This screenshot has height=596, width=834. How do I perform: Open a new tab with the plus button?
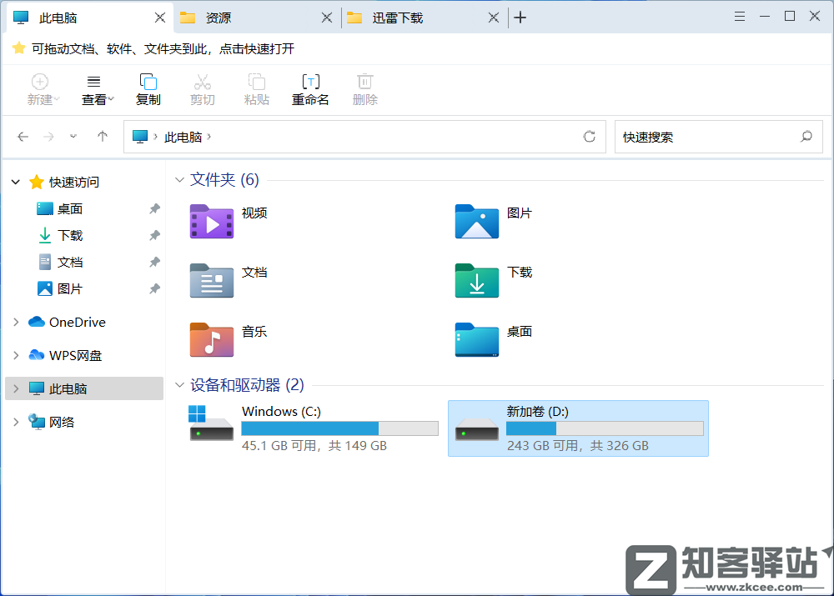click(x=520, y=16)
